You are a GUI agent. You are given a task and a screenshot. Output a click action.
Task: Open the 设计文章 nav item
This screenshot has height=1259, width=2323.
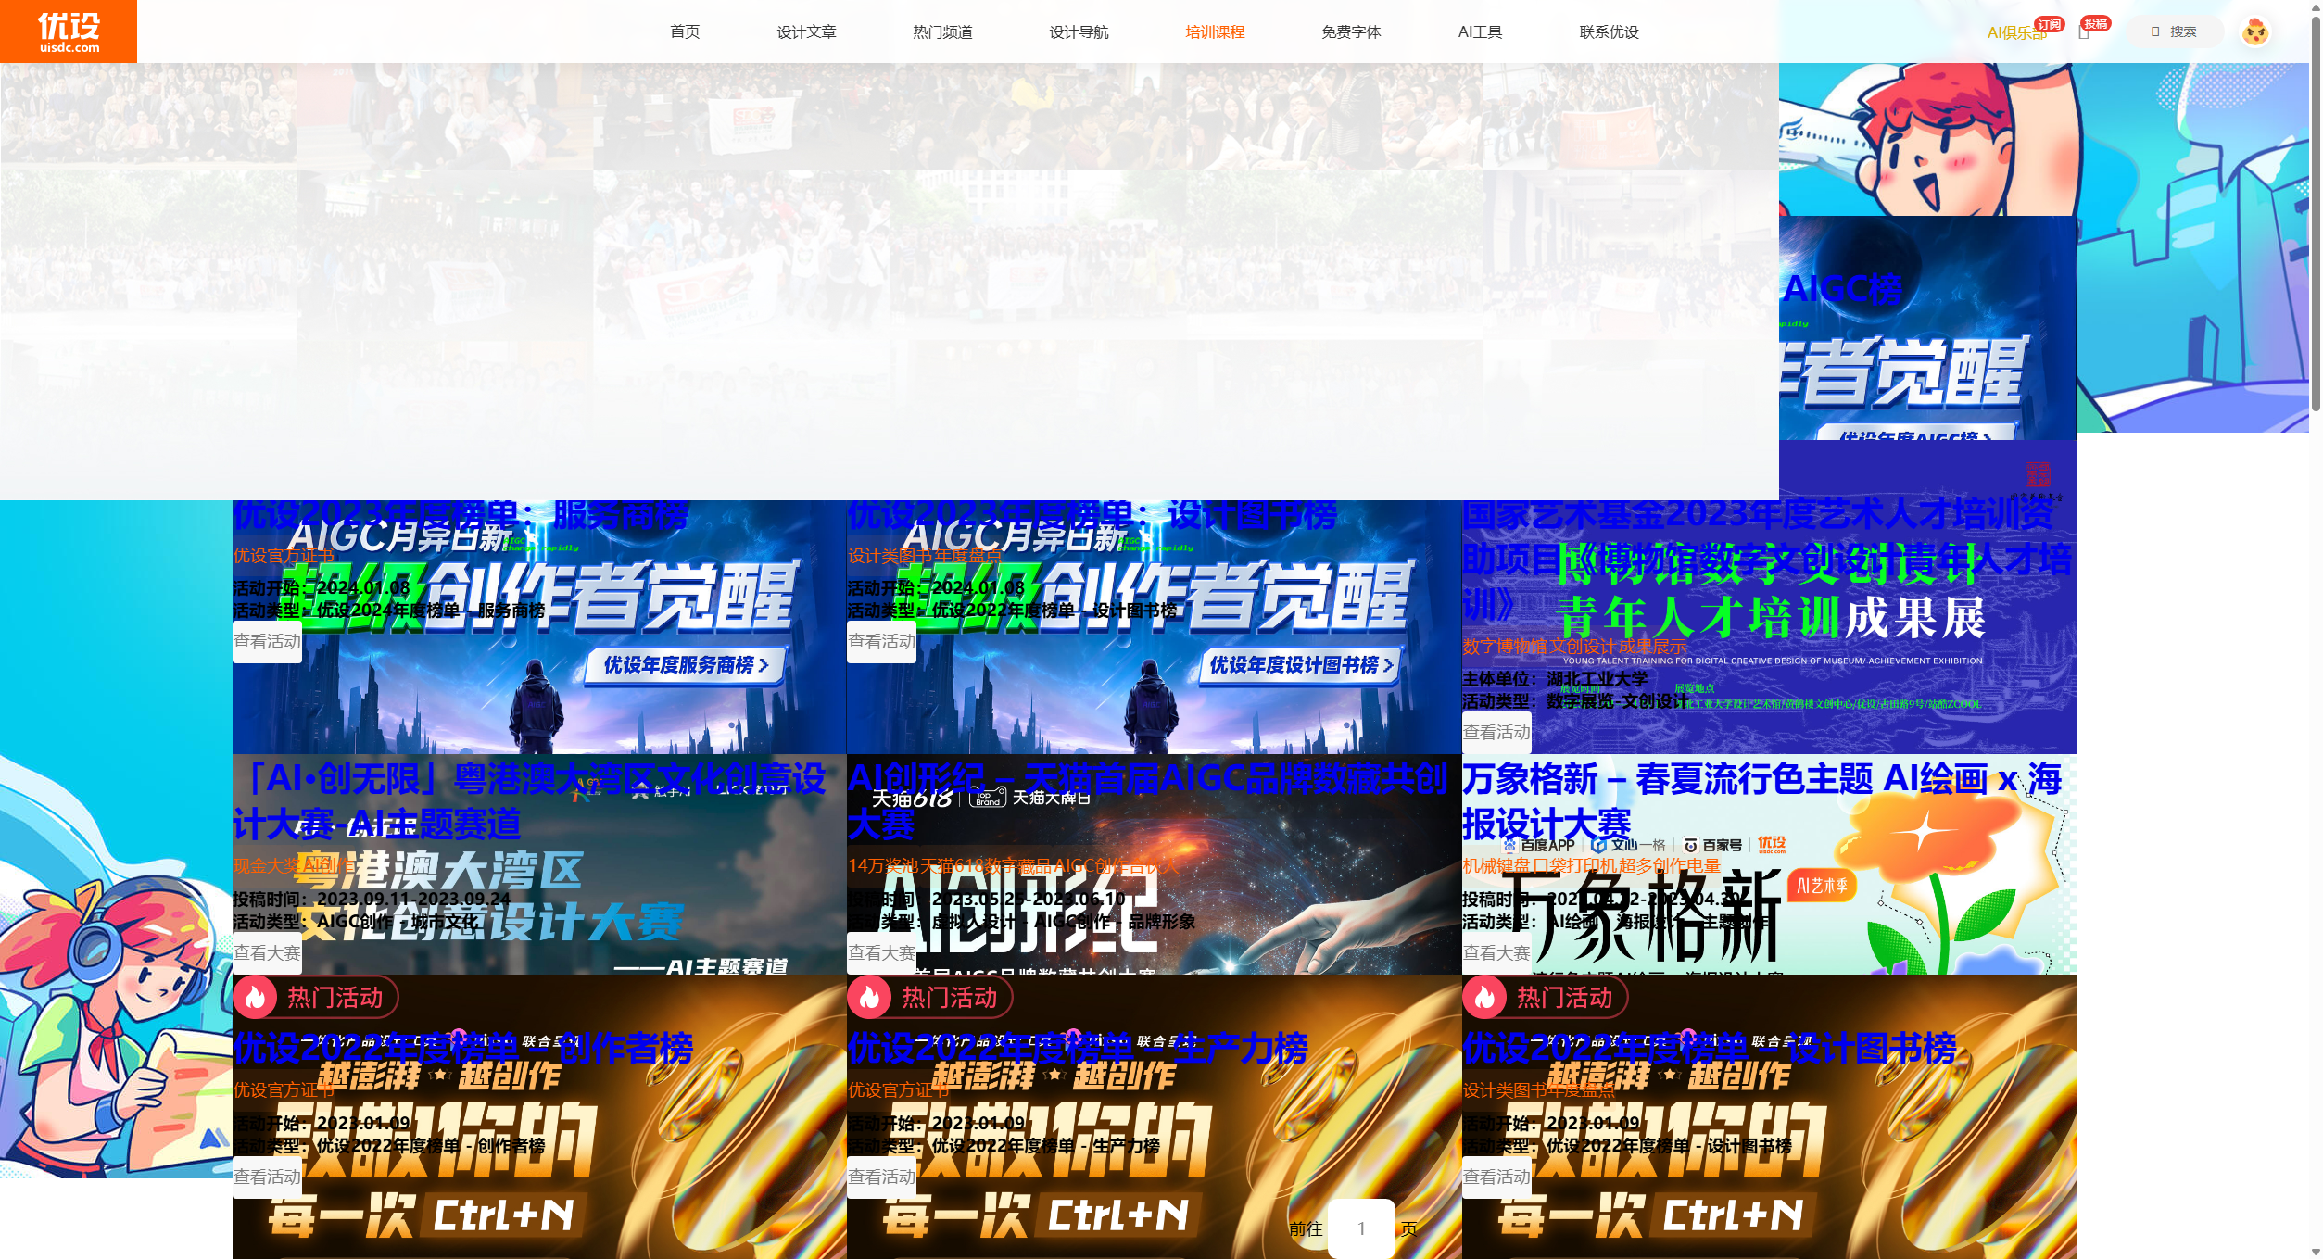click(x=806, y=31)
